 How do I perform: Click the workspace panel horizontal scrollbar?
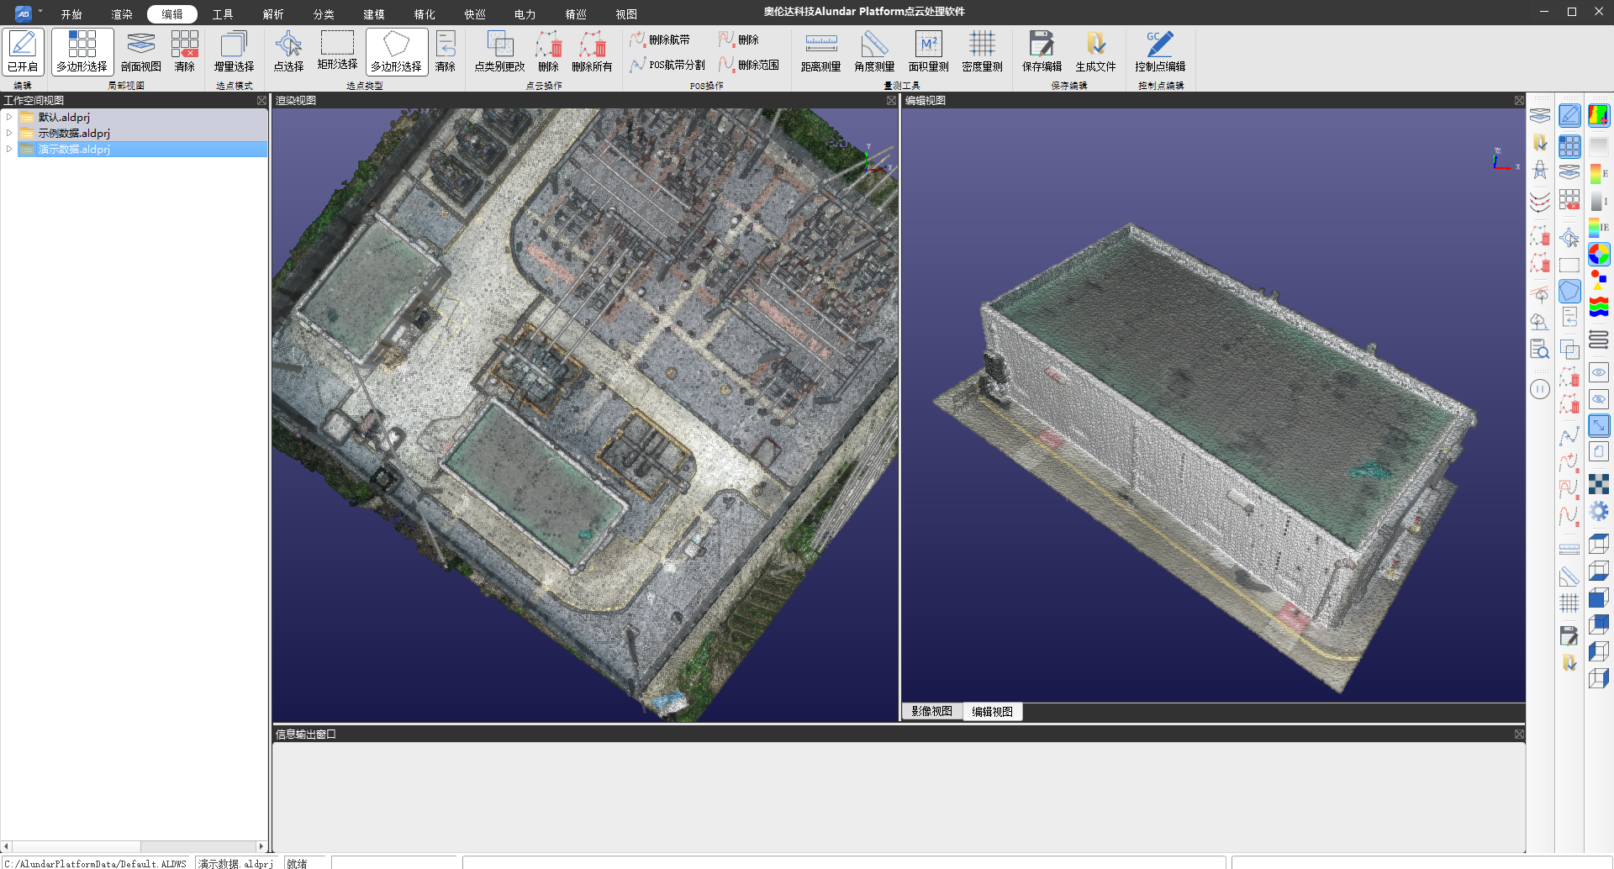click(134, 846)
